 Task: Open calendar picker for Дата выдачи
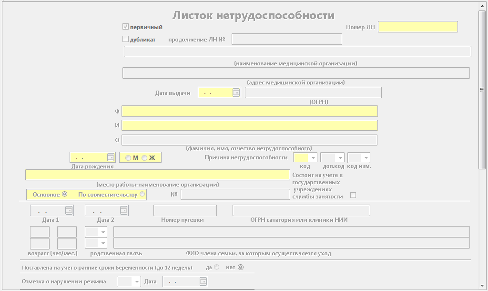(236, 93)
